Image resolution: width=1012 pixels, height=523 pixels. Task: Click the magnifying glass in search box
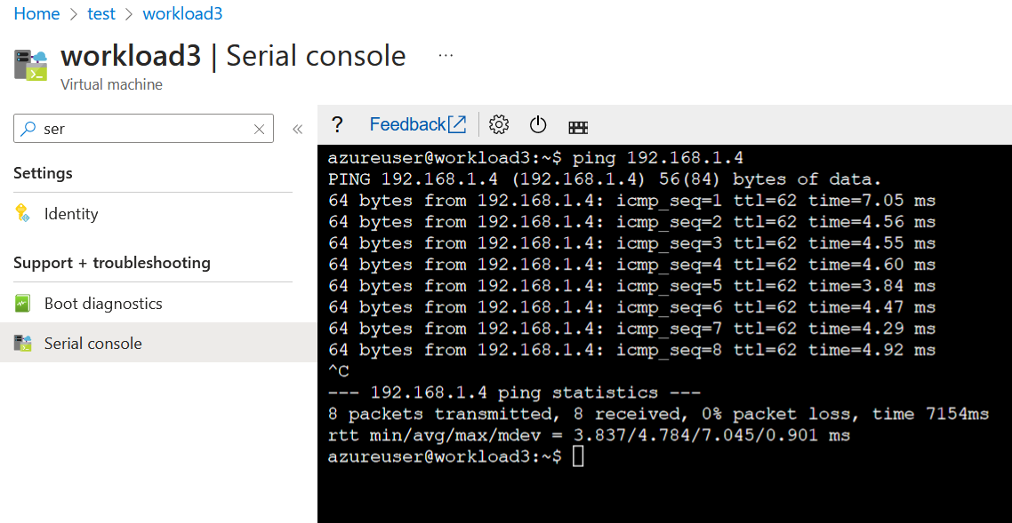29,128
